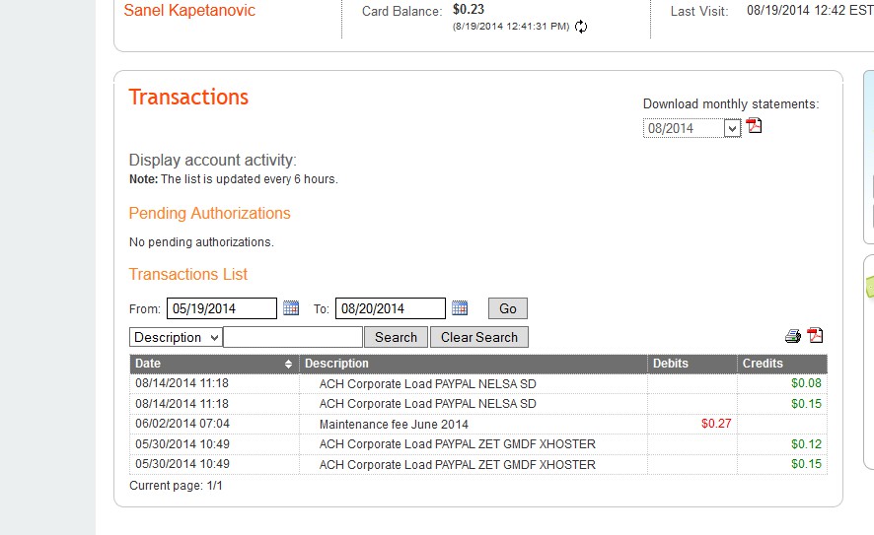
Task: Click the Debits column header
Action: pos(671,364)
